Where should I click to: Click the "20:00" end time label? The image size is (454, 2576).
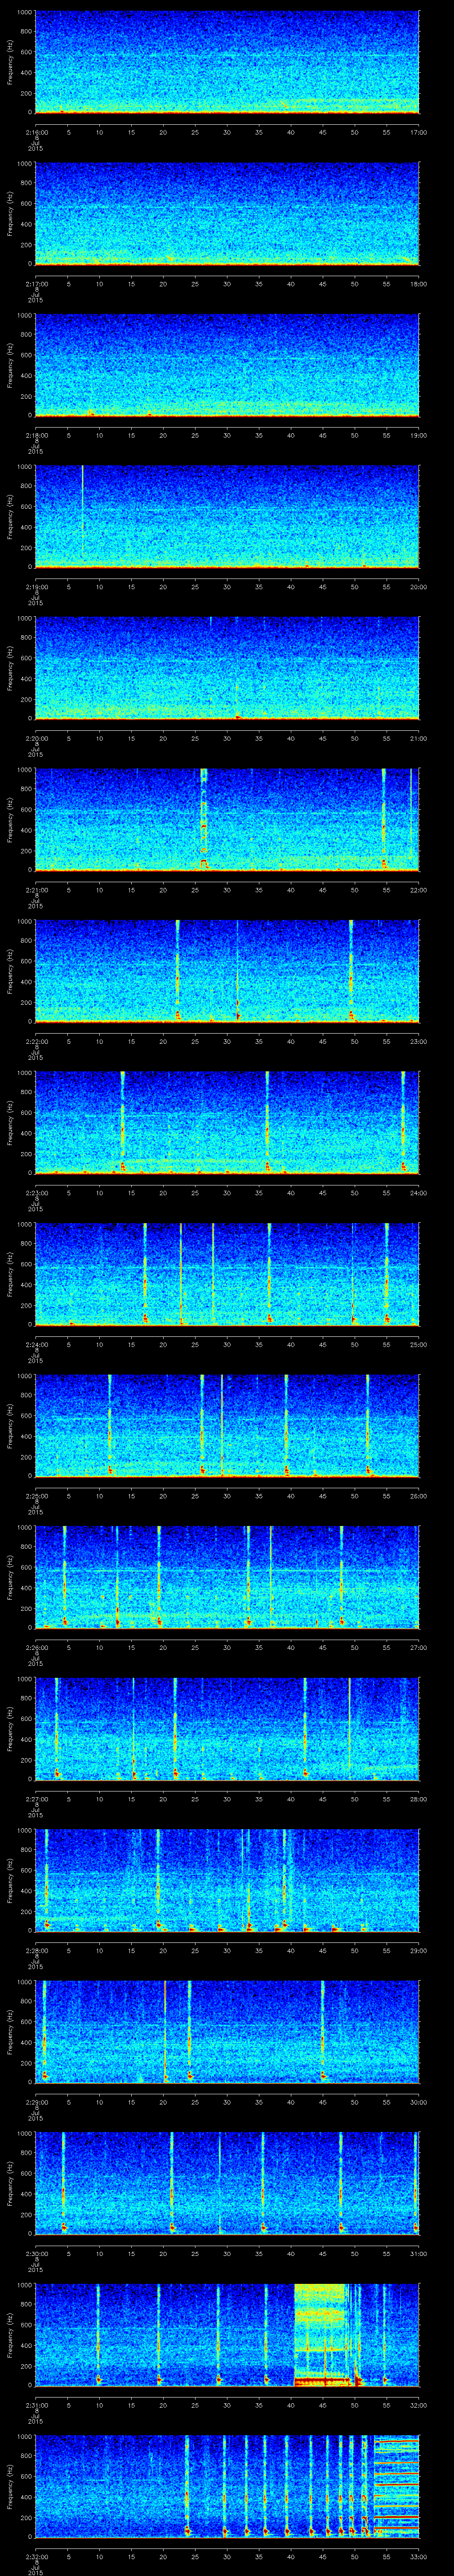click(x=418, y=586)
